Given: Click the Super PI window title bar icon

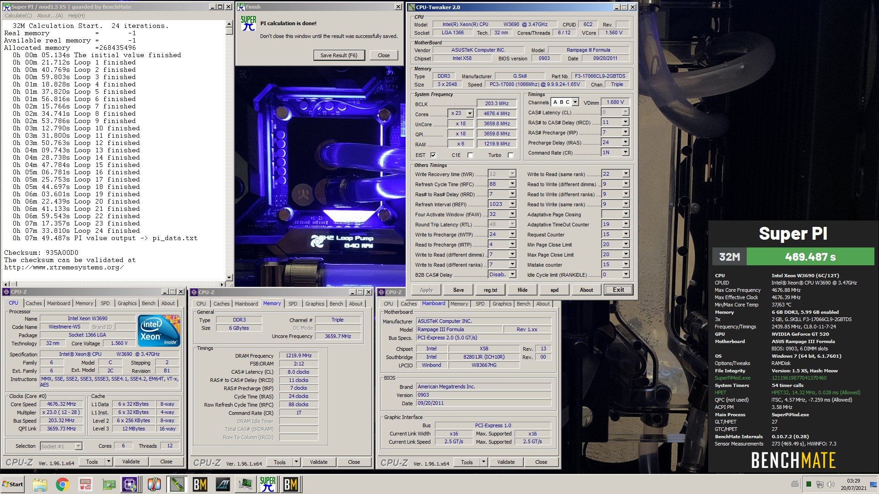Looking at the screenshot, I should (6, 7).
